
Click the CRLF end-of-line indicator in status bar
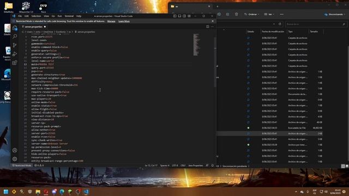[x=183, y=166]
